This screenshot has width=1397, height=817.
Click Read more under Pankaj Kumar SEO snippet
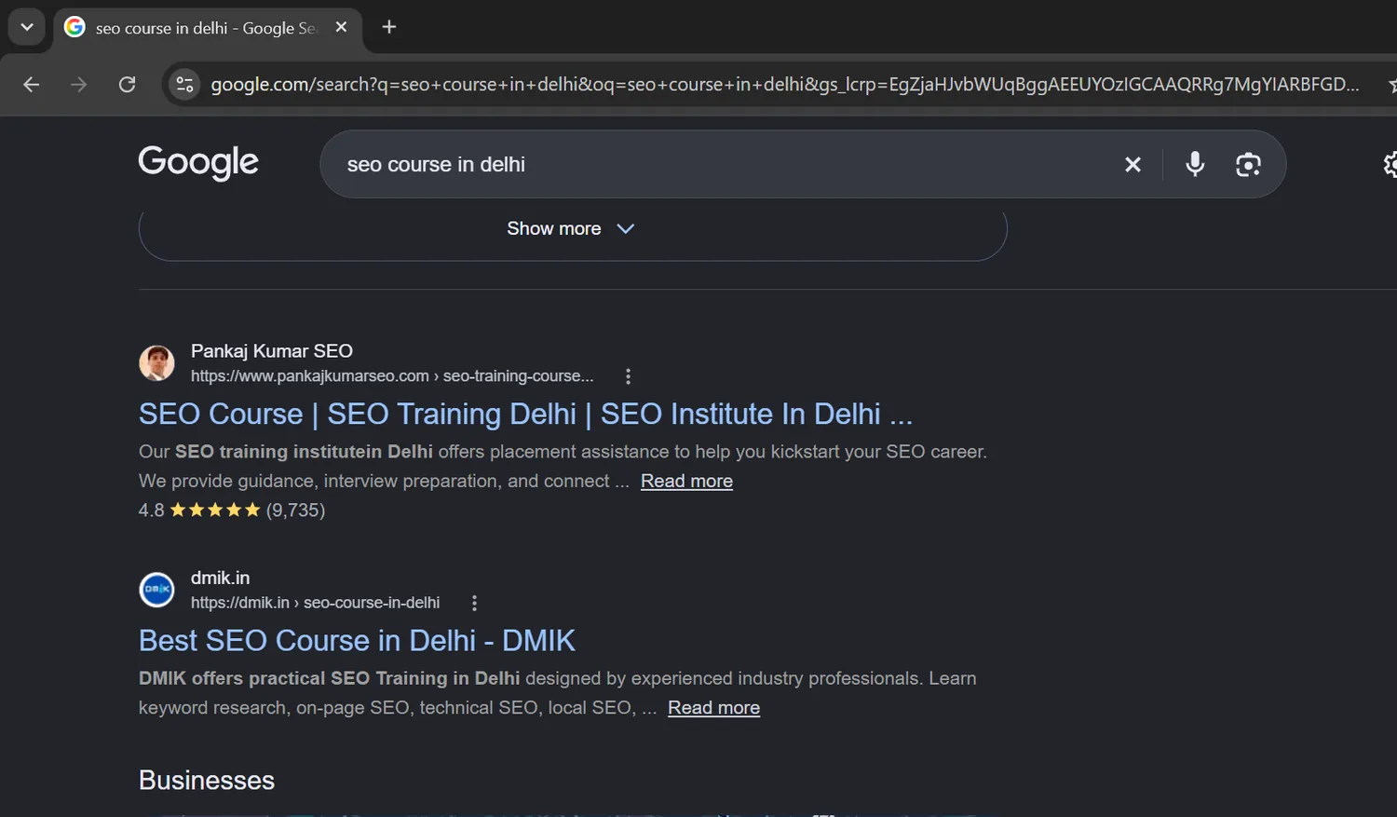(686, 481)
